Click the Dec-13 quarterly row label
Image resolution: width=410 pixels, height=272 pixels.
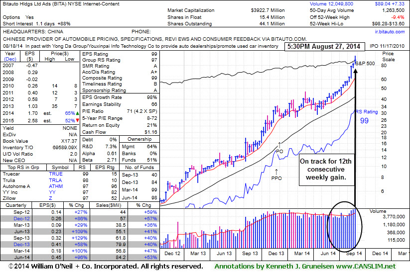coord(21,245)
